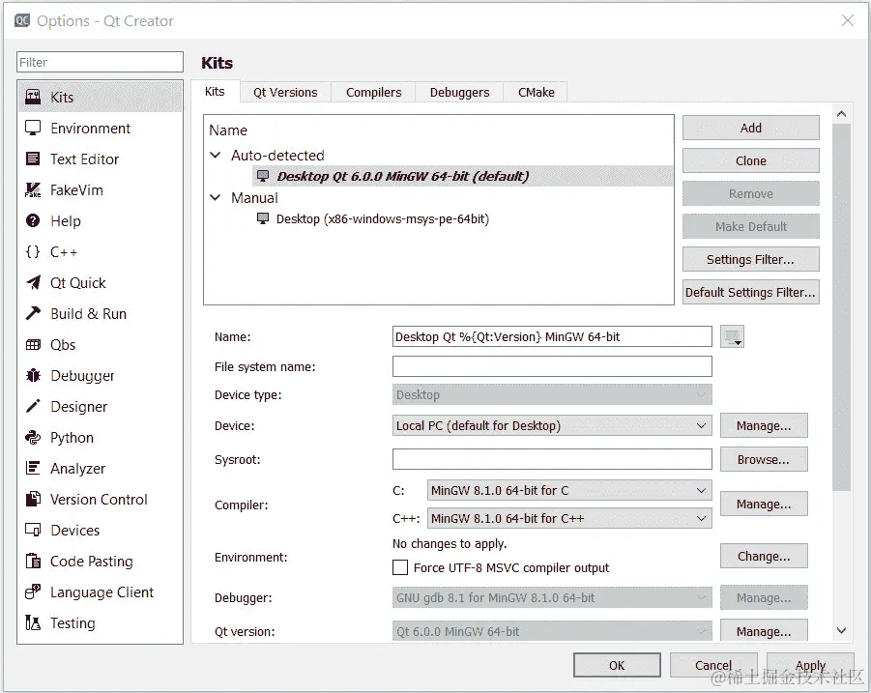This screenshot has height=693, width=871.
Task: Select the Debugger bug icon
Action: pos(33,375)
